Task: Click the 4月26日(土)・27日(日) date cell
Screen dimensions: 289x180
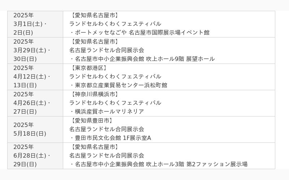Action: click(35, 103)
